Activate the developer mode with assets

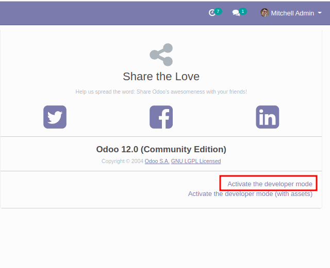click(250, 193)
